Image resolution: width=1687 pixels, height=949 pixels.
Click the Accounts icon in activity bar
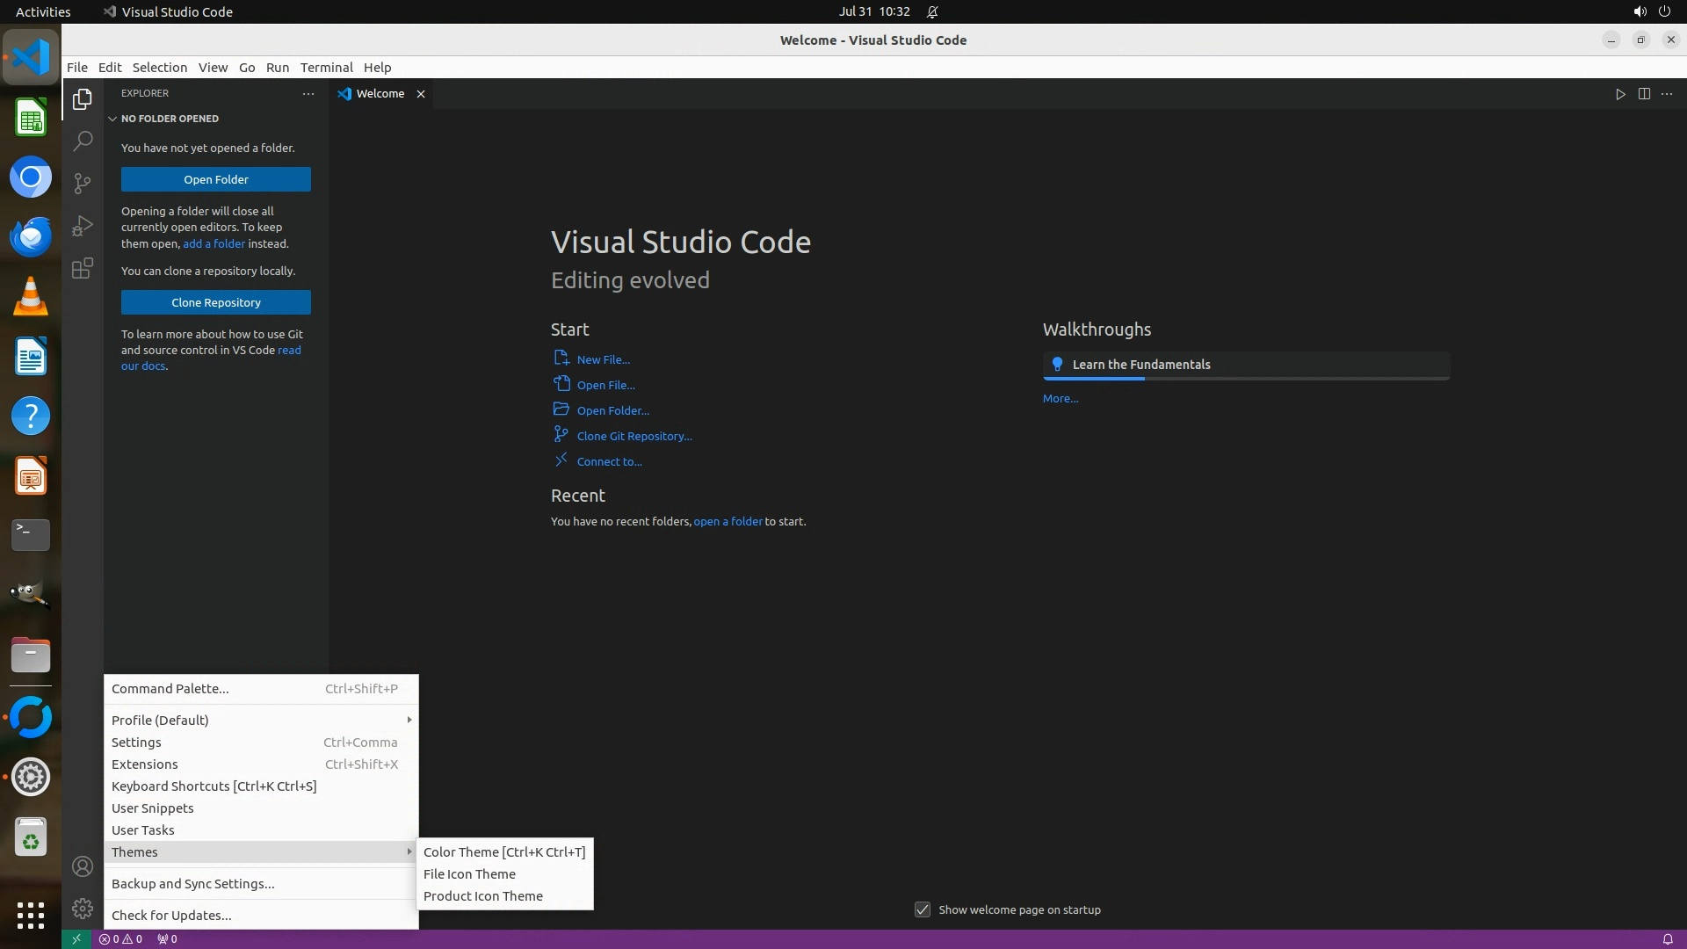pos(83,867)
